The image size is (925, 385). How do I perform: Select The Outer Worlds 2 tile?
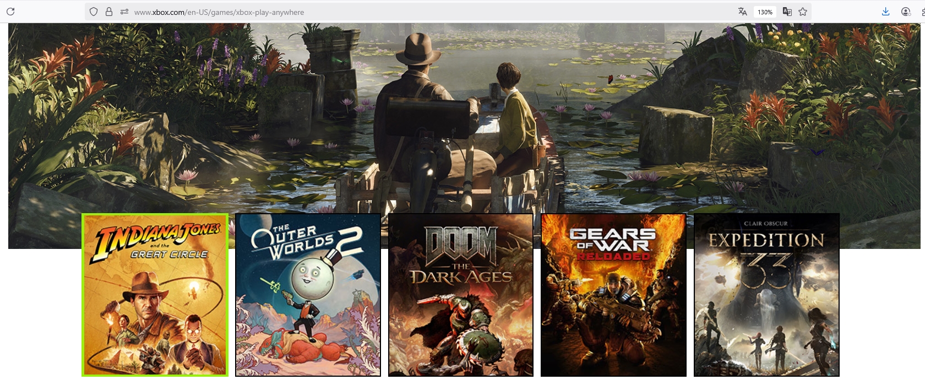[x=308, y=295]
